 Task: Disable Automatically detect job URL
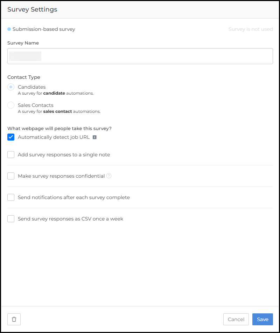pos(11,137)
